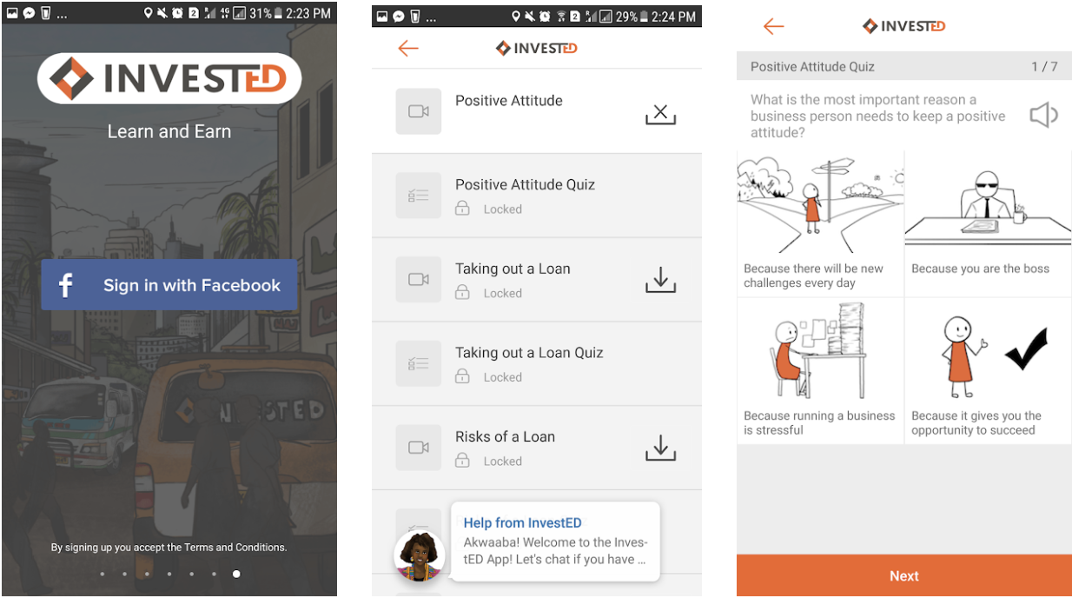The width and height of the screenshot is (1072, 598).
Task: Pick checked answer 'opportunity to succeed'
Action: [x=988, y=371]
